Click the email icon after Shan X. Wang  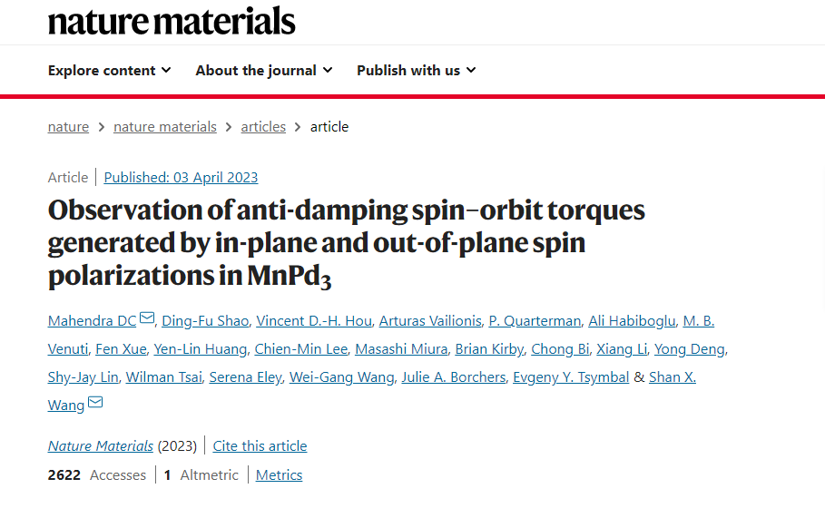click(95, 402)
